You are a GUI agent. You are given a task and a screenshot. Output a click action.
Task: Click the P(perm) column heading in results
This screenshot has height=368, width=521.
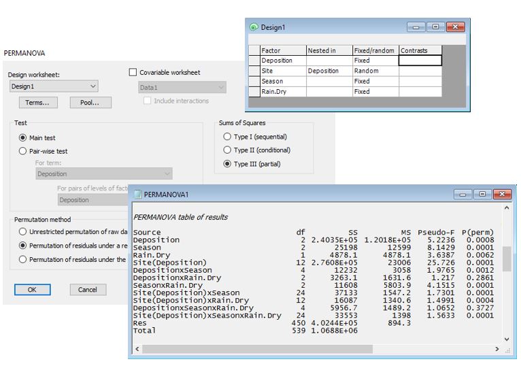point(477,233)
